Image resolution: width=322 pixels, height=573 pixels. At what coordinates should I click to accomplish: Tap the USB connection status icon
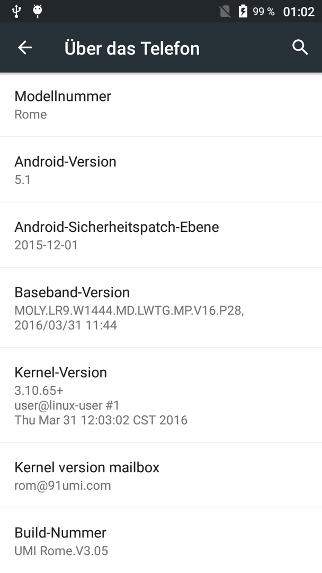tap(16, 11)
